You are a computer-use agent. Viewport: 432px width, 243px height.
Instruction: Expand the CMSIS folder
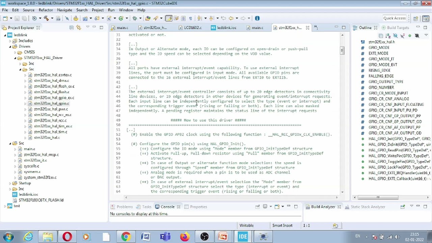click(15, 52)
